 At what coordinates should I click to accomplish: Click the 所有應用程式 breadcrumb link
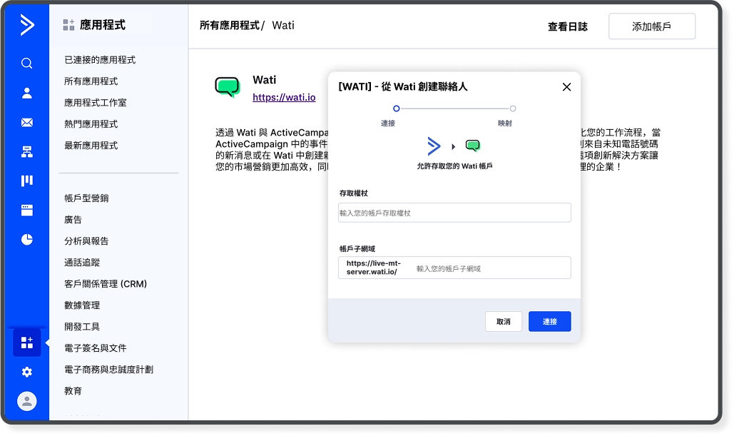[x=230, y=26]
